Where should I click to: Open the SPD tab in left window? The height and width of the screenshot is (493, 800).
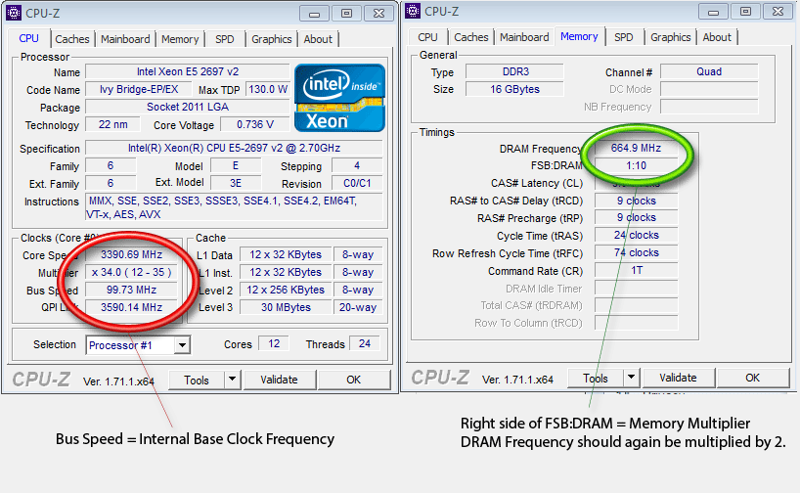point(225,39)
